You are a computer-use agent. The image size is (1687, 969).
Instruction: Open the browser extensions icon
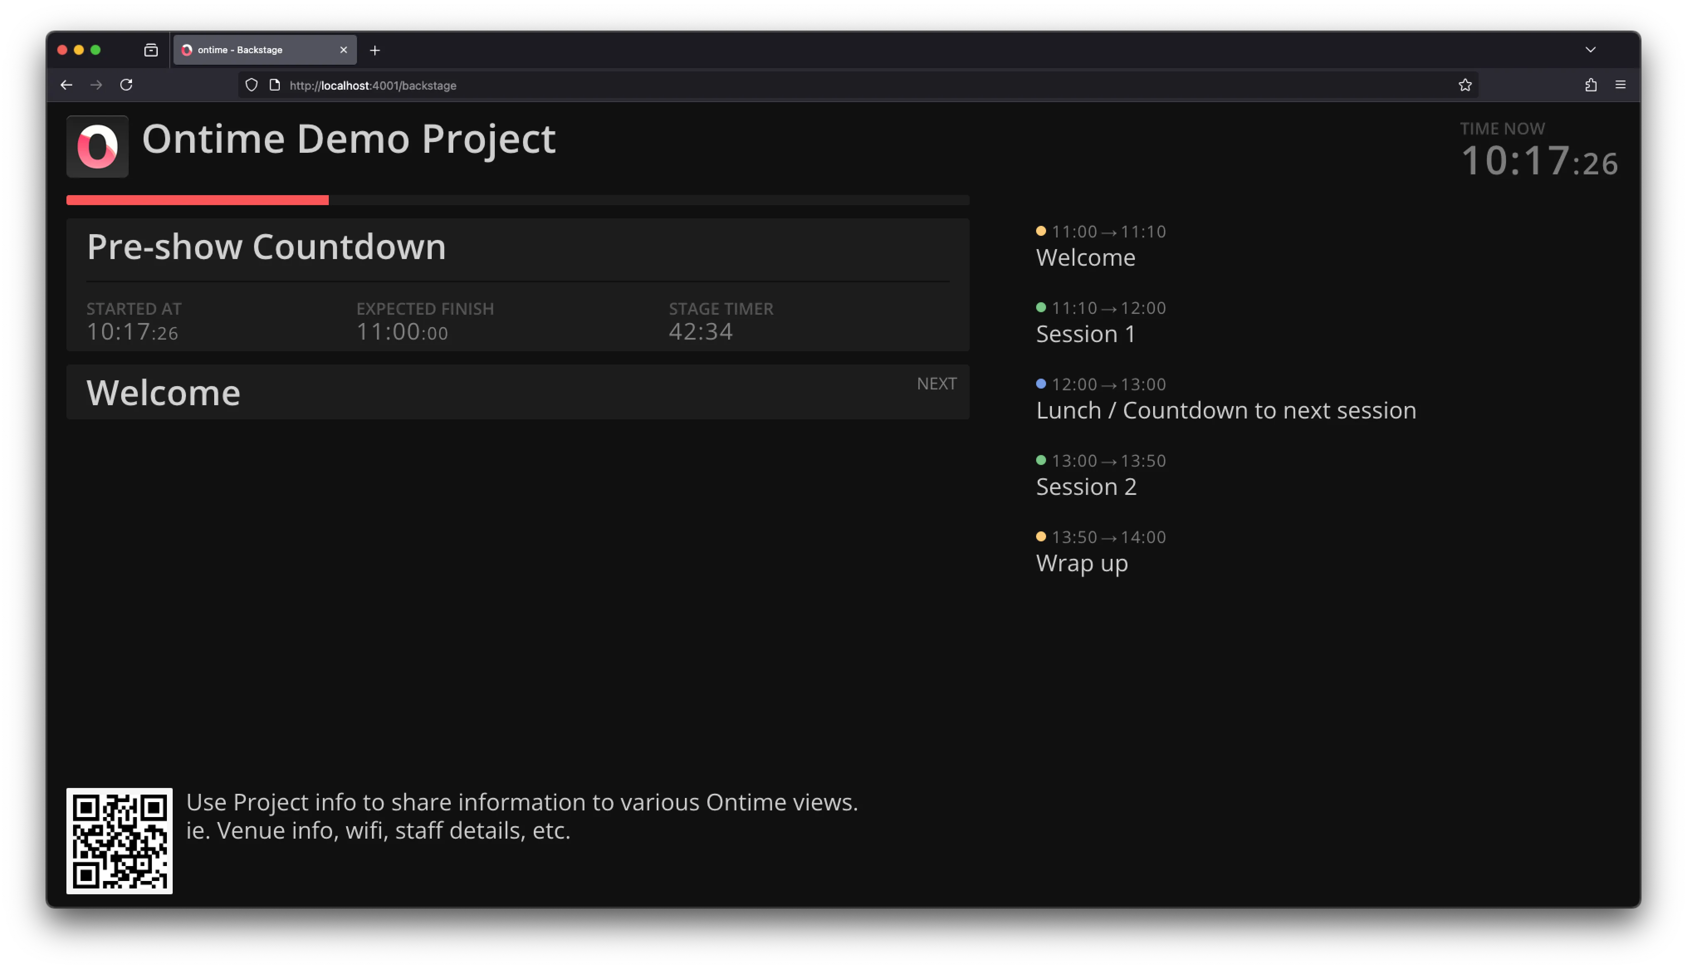pos(1591,85)
